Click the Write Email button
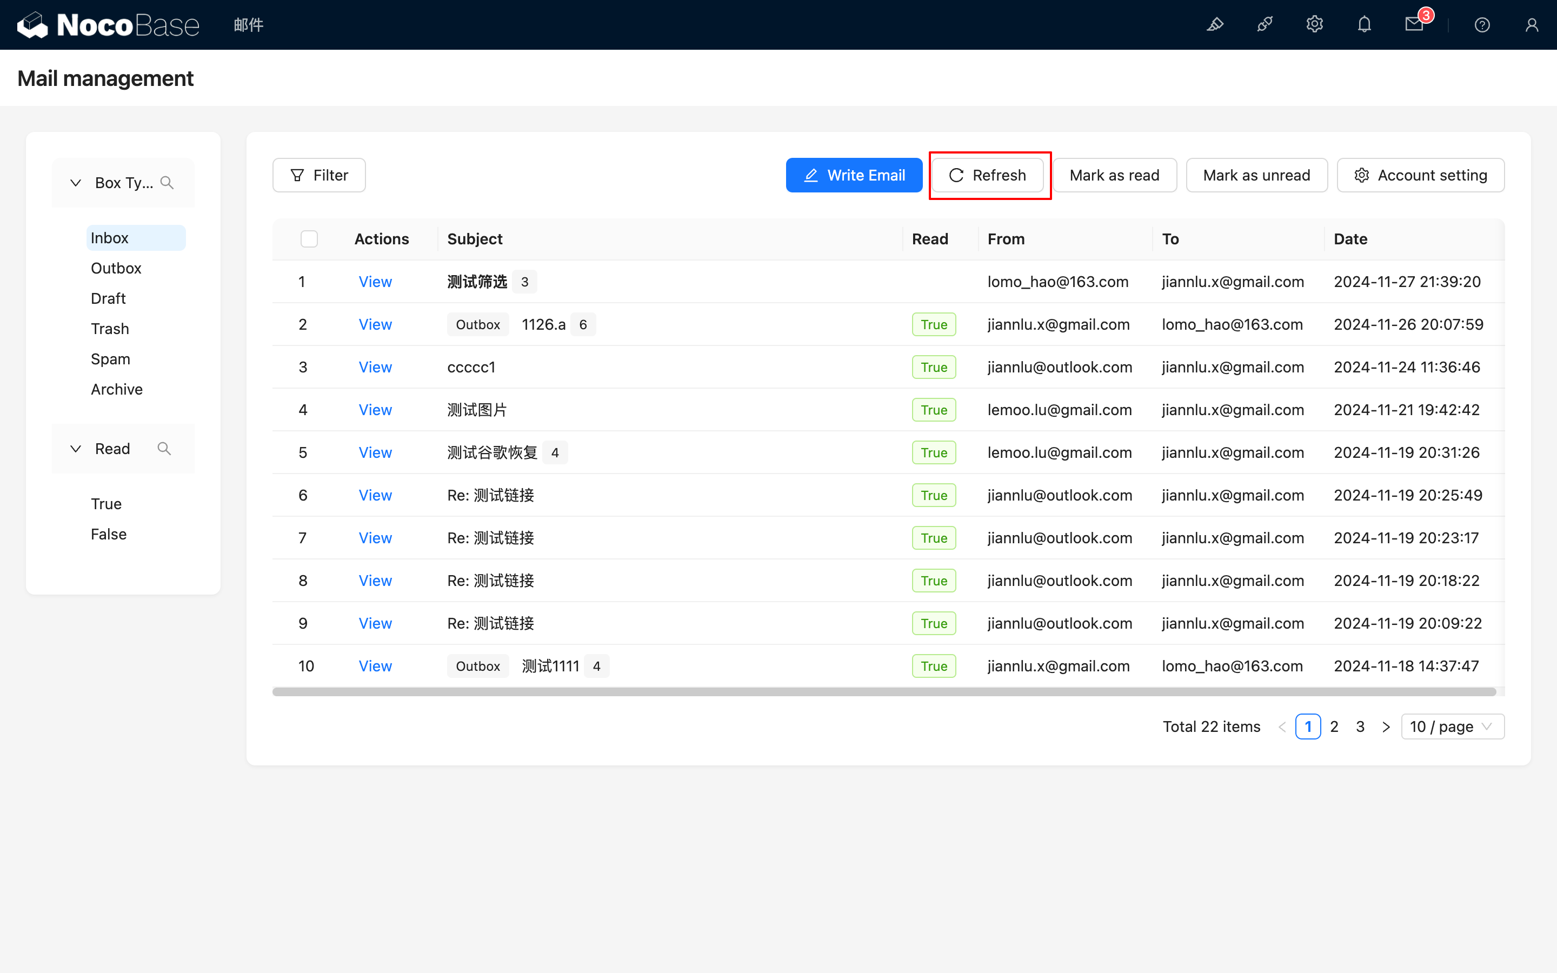1557x973 pixels. (x=854, y=175)
